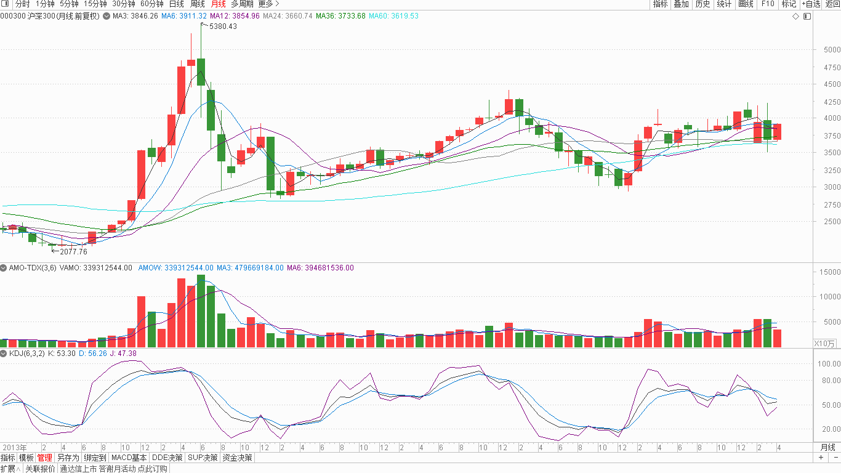This screenshot has height=473, width=841.
Task: Open the 统计 statistics button
Action: coord(724,4)
